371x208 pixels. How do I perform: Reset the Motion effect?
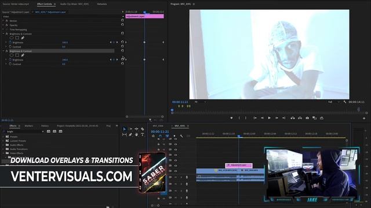(122, 21)
